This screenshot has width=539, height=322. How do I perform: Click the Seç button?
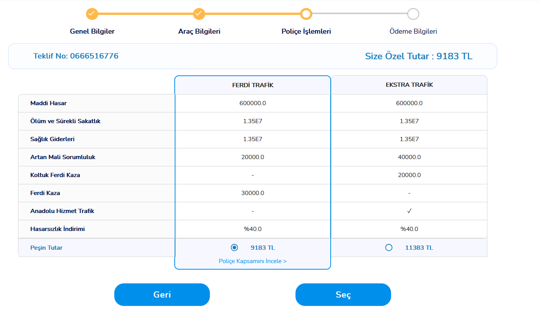click(x=343, y=294)
